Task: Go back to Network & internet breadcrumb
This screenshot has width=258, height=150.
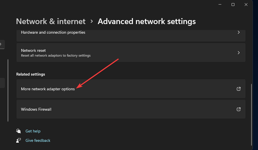Action: point(51,22)
